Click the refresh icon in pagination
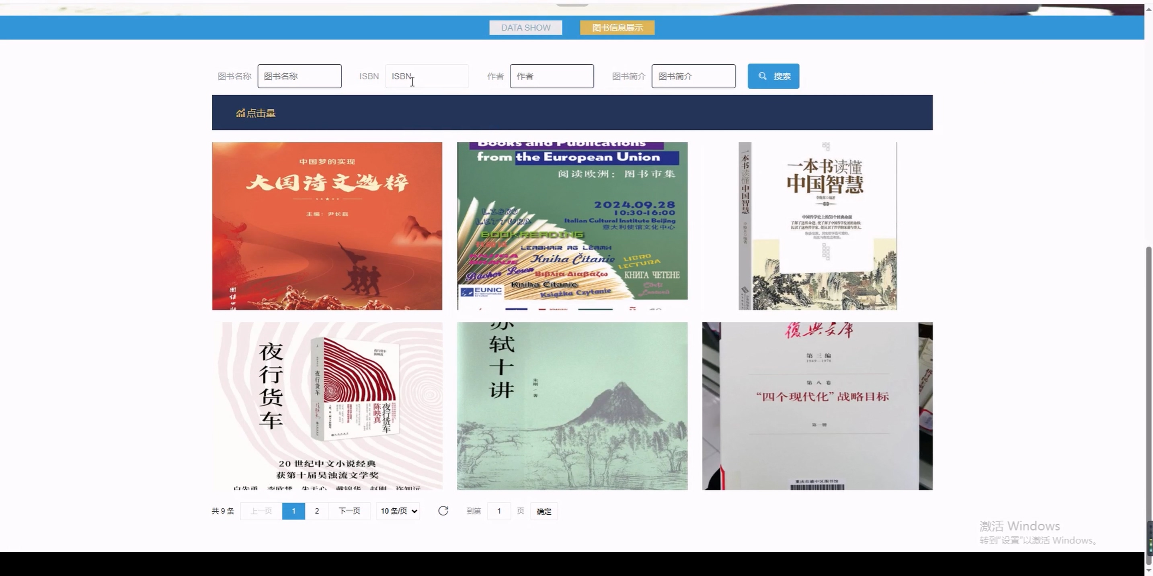This screenshot has width=1153, height=576. (x=443, y=511)
